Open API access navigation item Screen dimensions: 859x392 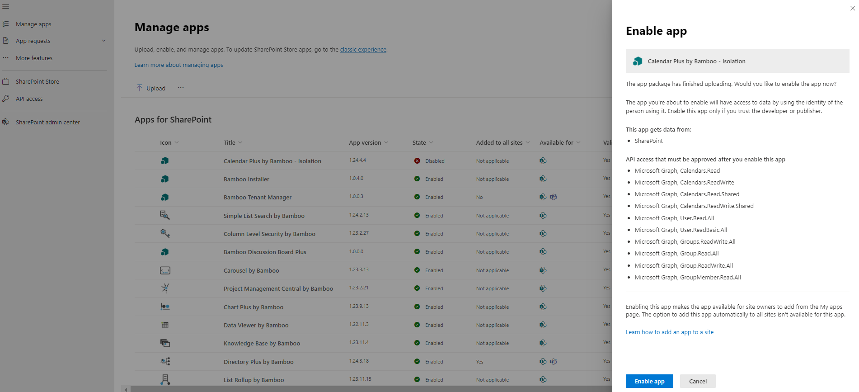[29, 99]
